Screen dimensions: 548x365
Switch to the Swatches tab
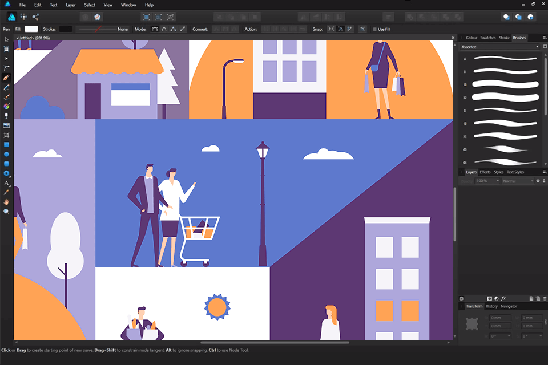pos(488,38)
